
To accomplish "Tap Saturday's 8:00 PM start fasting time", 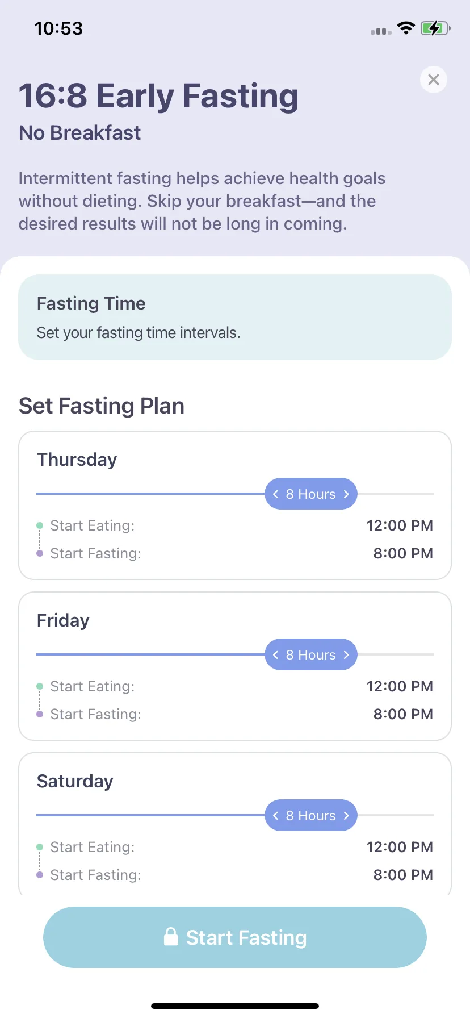I will pyautogui.click(x=403, y=875).
